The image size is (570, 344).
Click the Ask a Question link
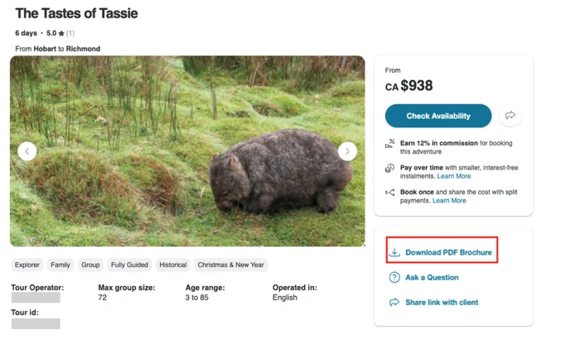tap(432, 277)
